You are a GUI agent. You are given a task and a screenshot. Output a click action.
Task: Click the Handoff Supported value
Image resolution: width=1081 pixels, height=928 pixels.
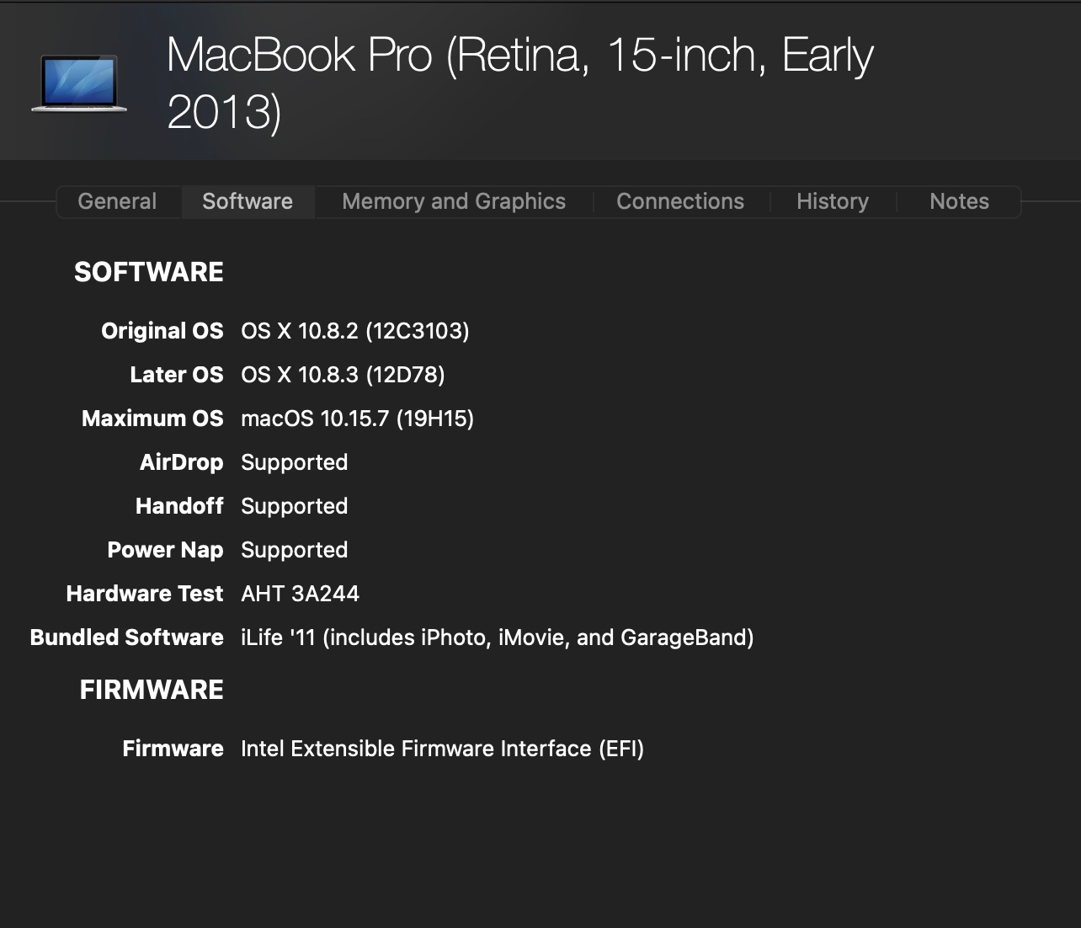294,506
